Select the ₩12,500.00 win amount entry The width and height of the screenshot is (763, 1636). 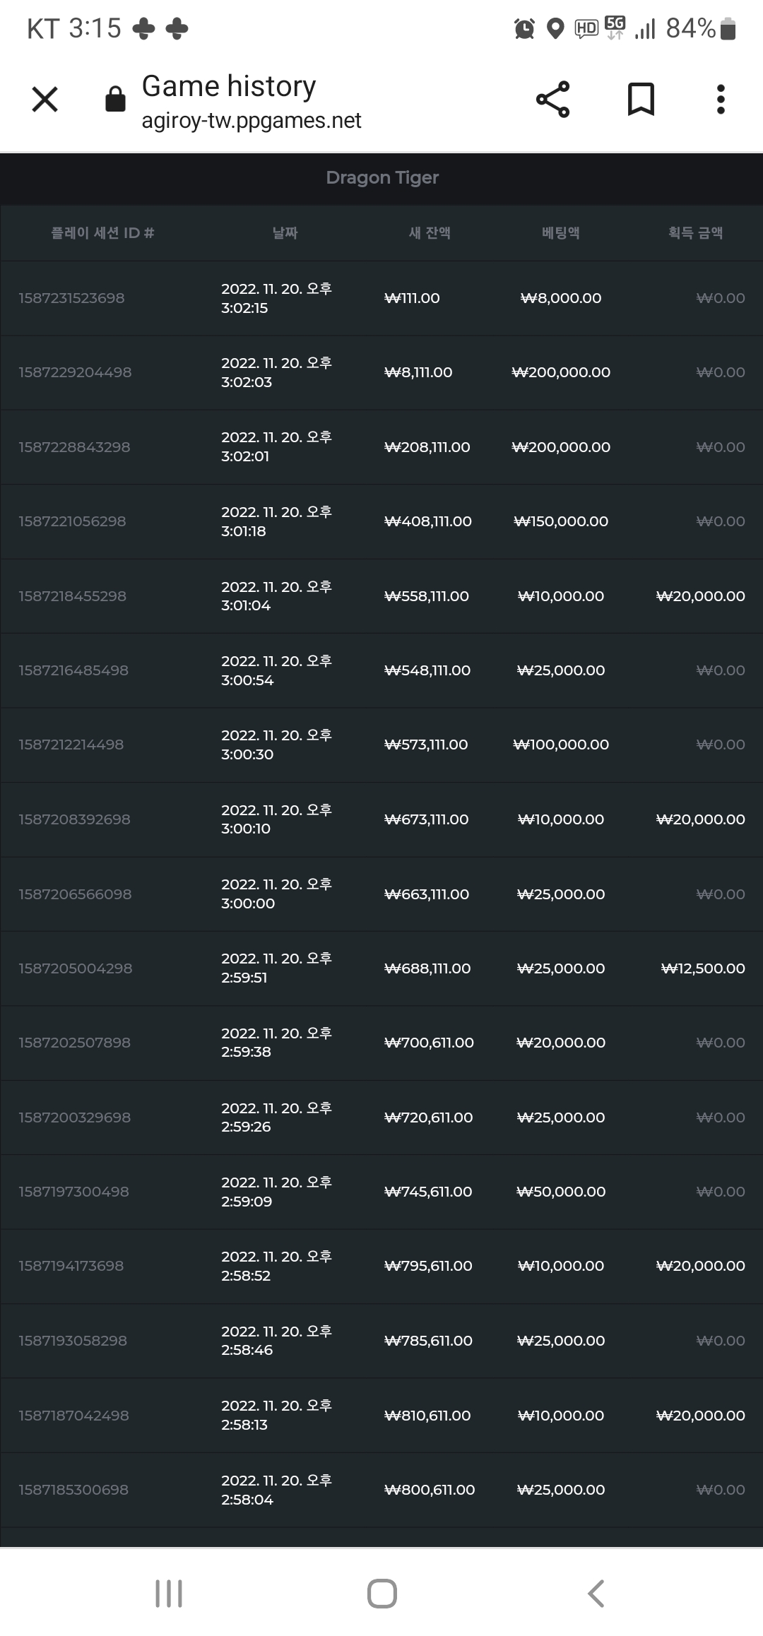[x=702, y=968]
